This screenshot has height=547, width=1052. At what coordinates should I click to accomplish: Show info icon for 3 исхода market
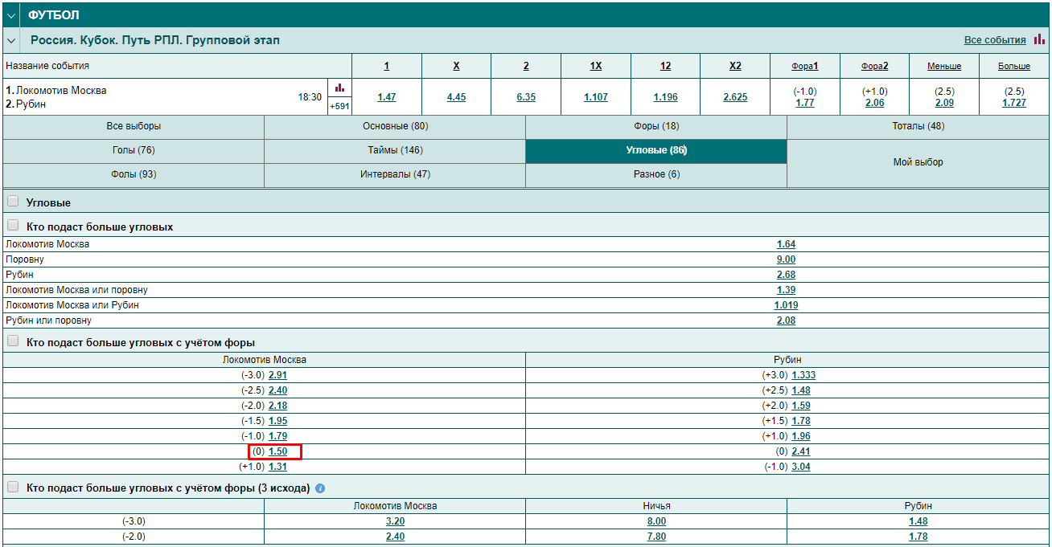pyautogui.click(x=320, y=488)
